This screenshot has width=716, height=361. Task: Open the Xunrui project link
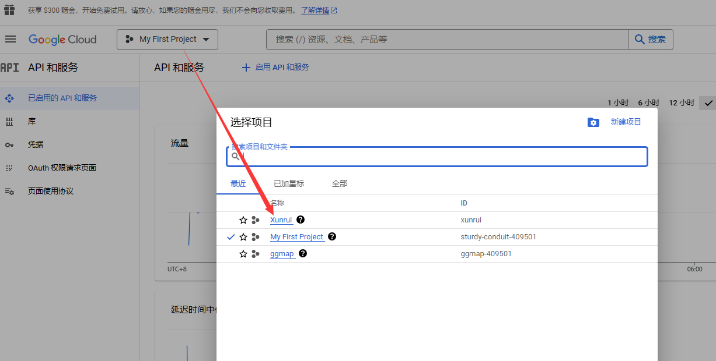tap(281, 220)
